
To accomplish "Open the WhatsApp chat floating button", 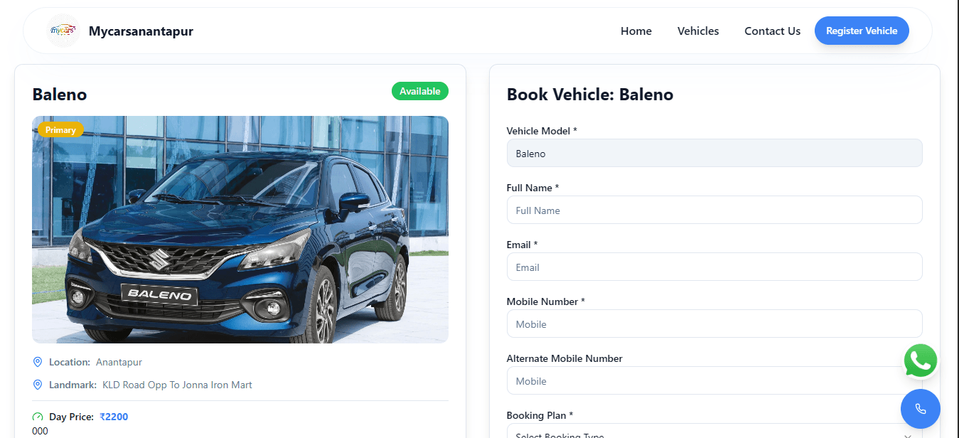I will coord(921,361).
